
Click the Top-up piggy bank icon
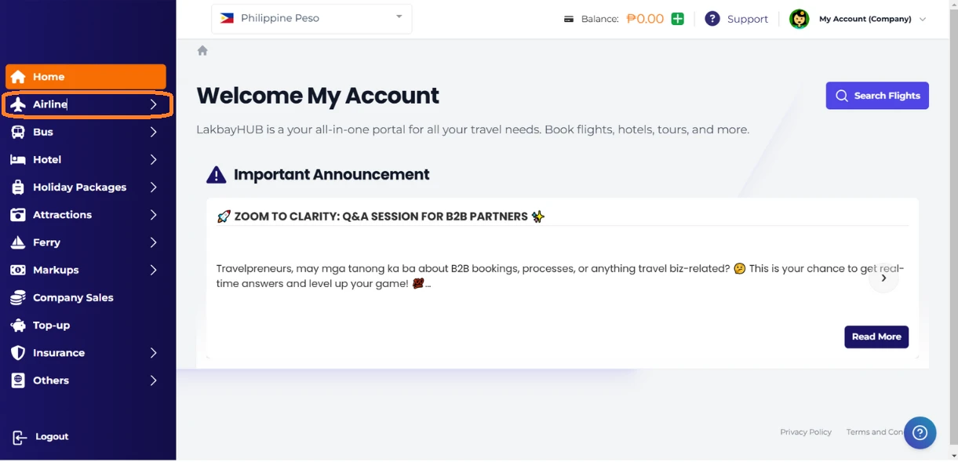pyautogui.click(x=18, y=325)
